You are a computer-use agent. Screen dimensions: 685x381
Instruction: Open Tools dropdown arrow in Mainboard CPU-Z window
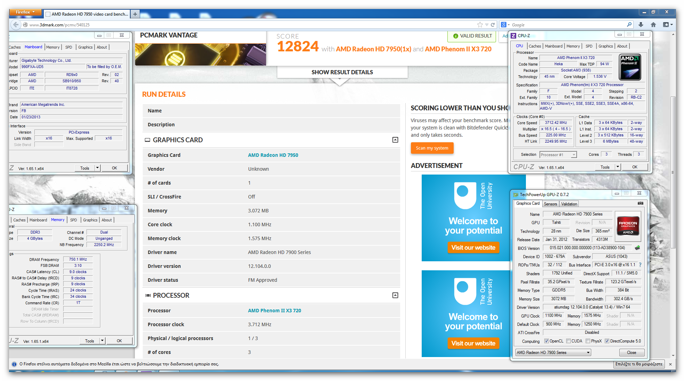point(97,168)
